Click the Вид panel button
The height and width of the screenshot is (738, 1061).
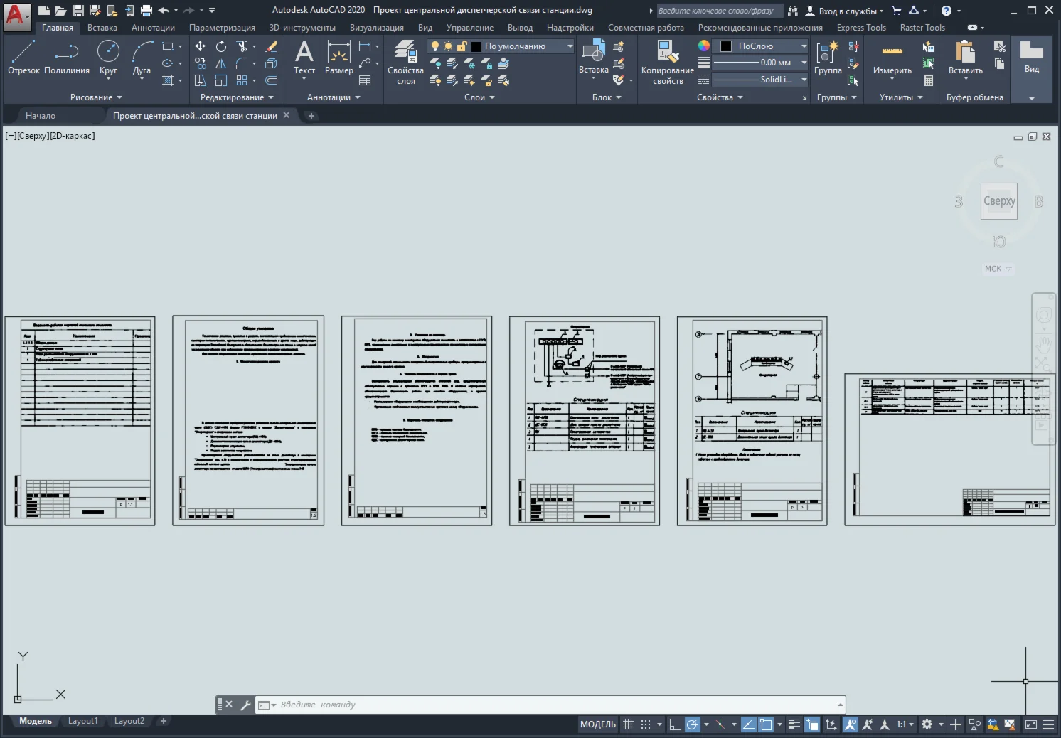click(1032, 57)
